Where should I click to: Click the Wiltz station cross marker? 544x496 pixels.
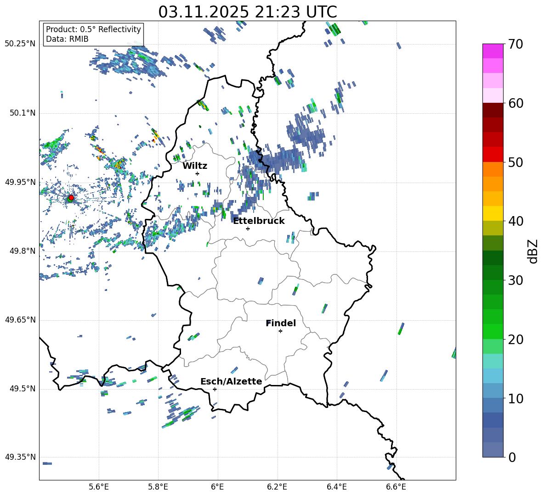(198, 173)
